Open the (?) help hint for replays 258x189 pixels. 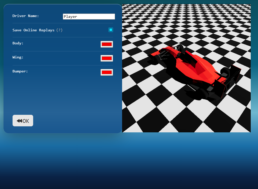(59, 30)
